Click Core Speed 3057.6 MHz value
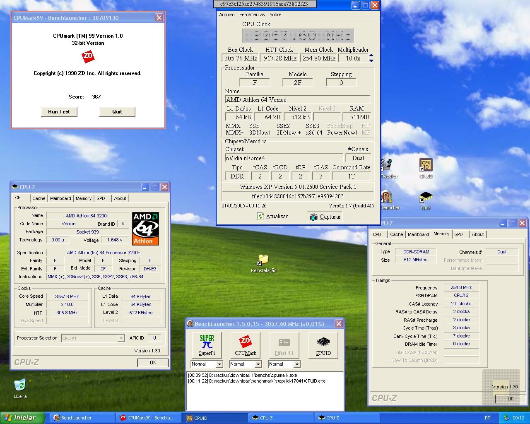Screen dimensions: 530x424 (x=67, y=296)
